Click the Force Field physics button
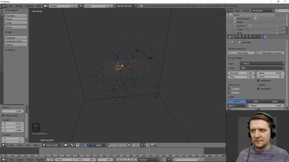Image resolution: width=289 pixels, height=162 pixels. click(x=241, y=53)
